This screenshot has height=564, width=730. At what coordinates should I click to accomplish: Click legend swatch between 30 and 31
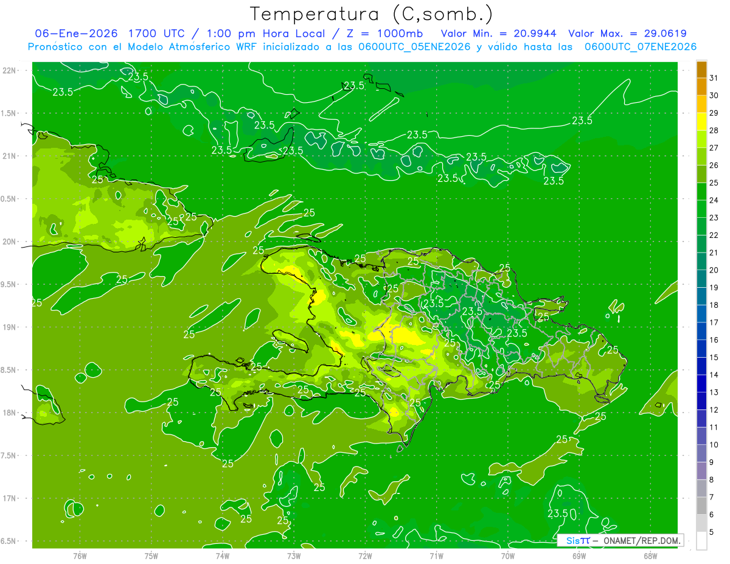[702, 86]
